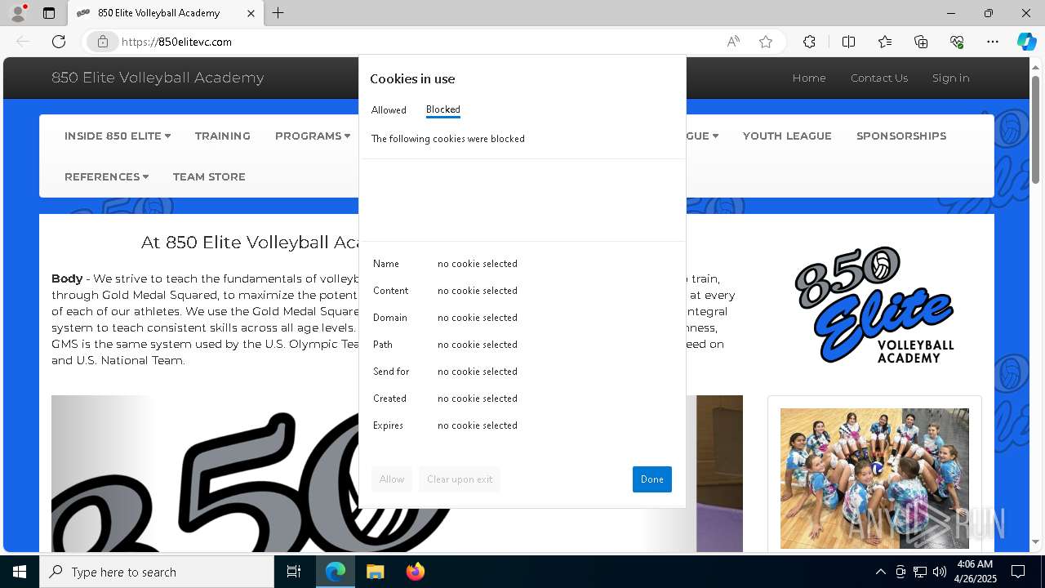This screenshot has width=1045, height=588.
Task: Launch Firefox from the taskbar
Action: pos(415,572)
